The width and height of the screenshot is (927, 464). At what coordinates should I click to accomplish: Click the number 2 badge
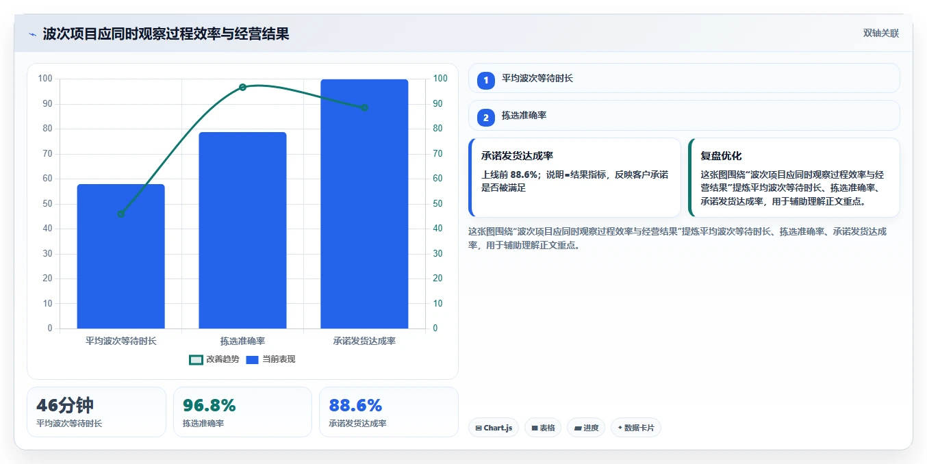486,118
